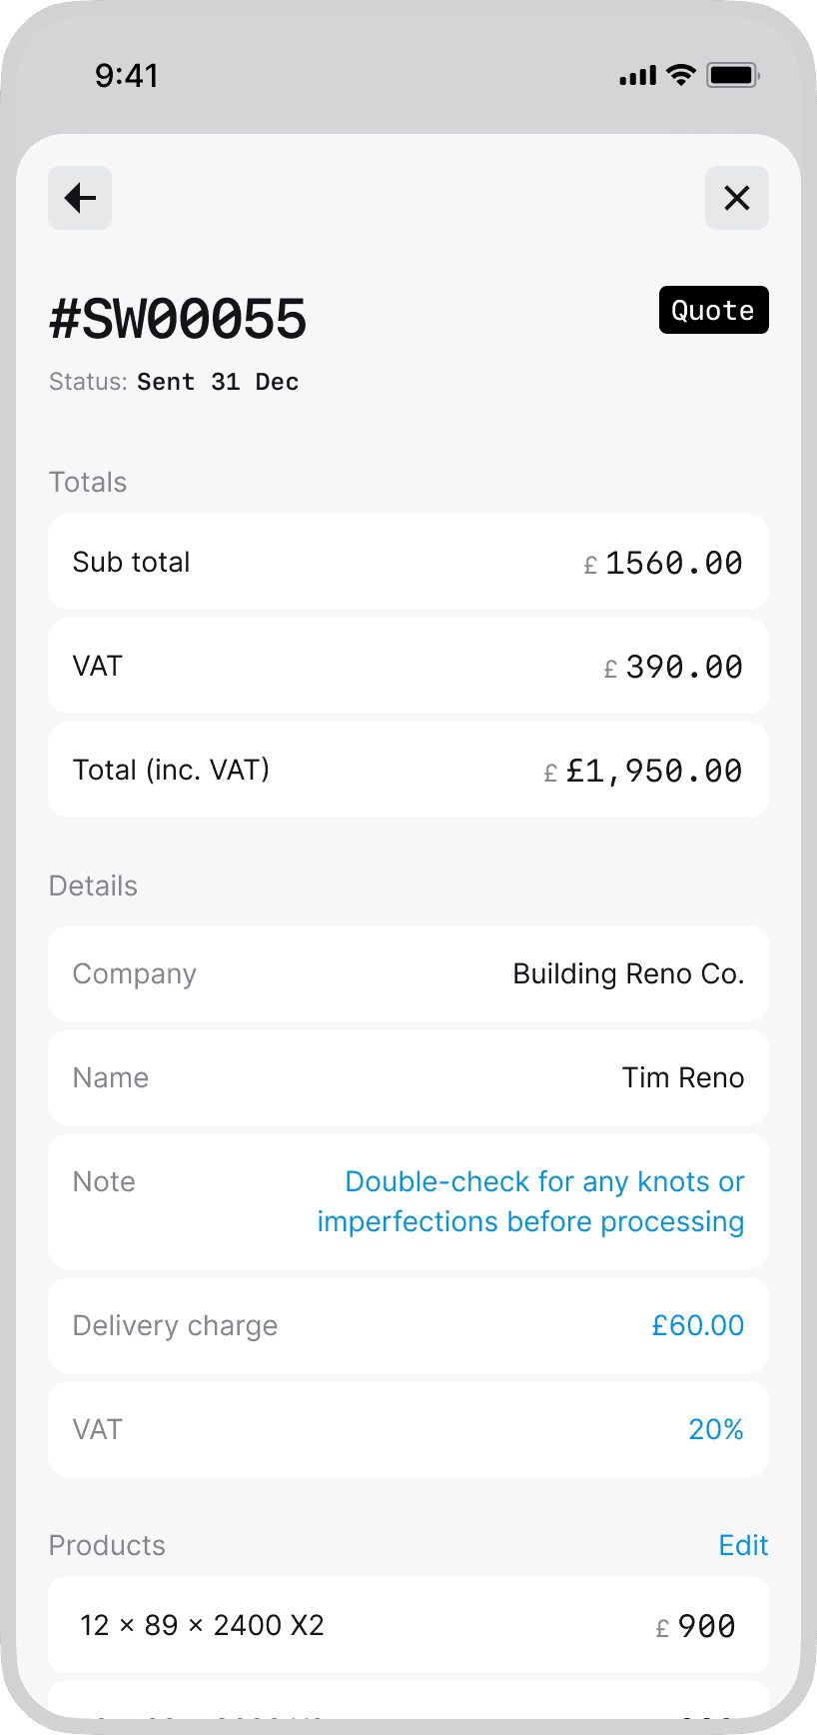Change the 20% VAT rate
The image size is (817, 1735).
click(x=716, y=1429)
